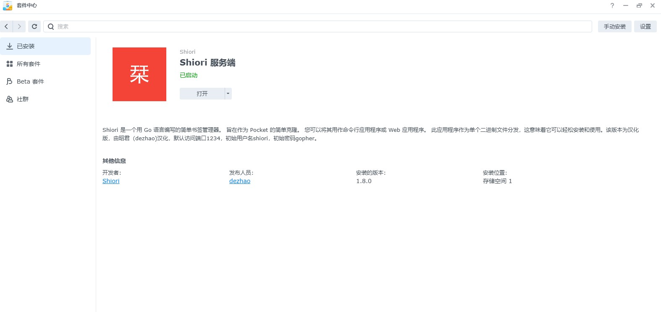Open the Shiori developer link
This screenshot has height=312, width=661.
pyautogui.click(x=111, y=181)
